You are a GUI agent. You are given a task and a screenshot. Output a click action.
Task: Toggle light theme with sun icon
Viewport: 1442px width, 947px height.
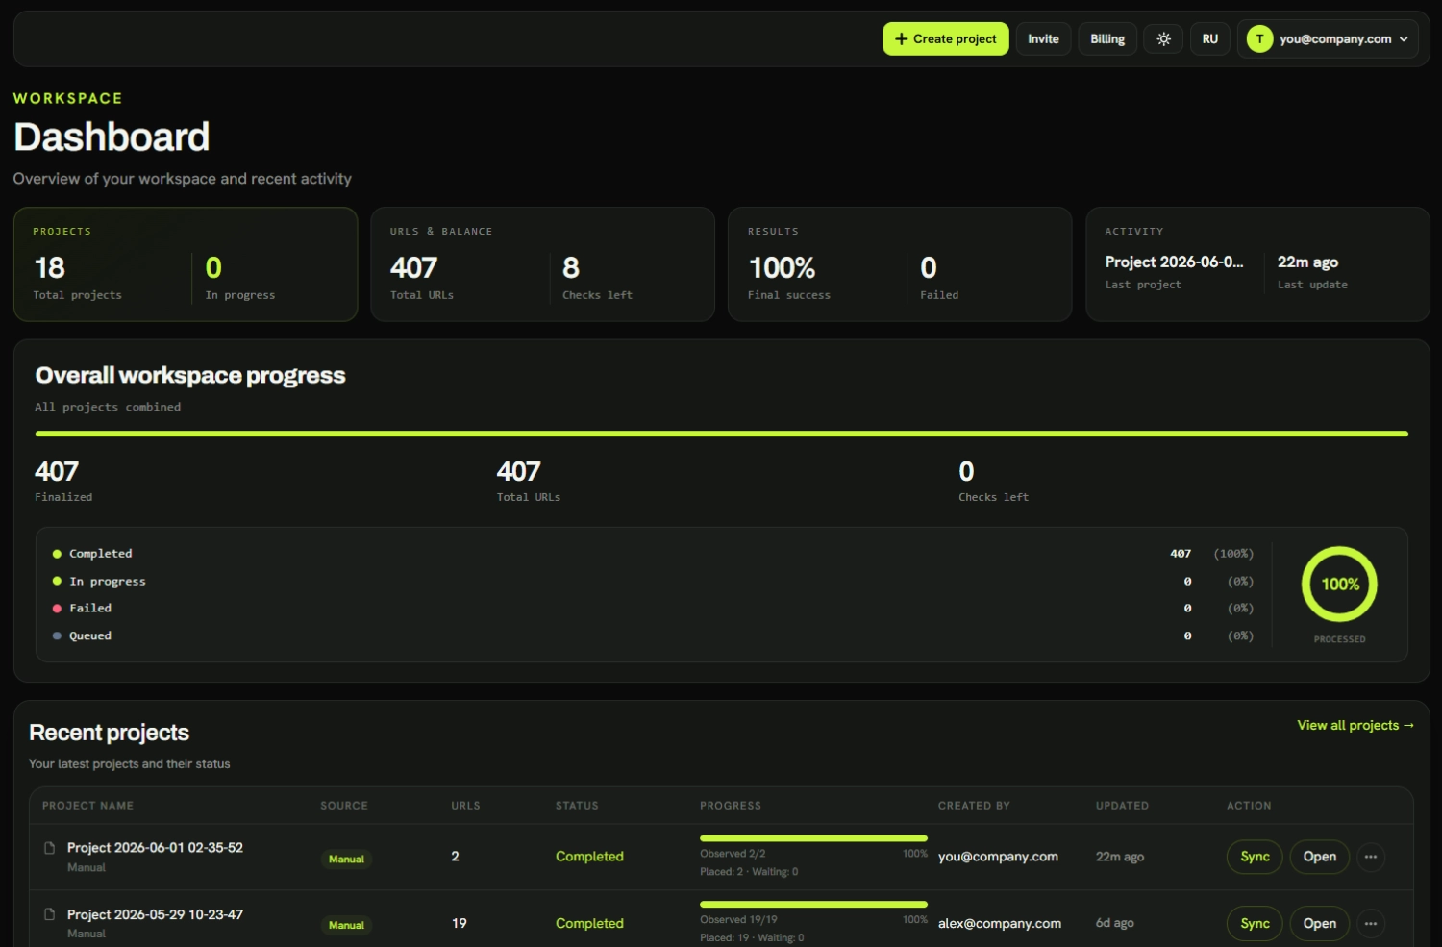[x=1163, y=39]
